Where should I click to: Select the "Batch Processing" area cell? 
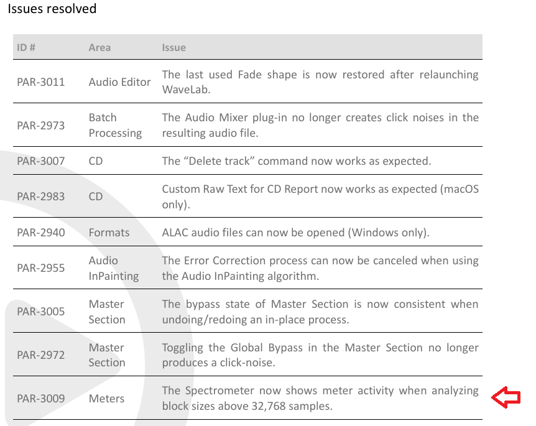115,125
